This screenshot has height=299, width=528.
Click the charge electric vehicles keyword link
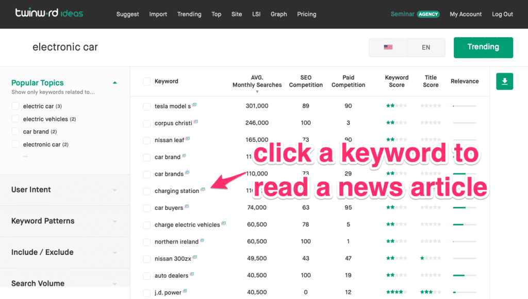pyautogui.click(x=187, y=225)
